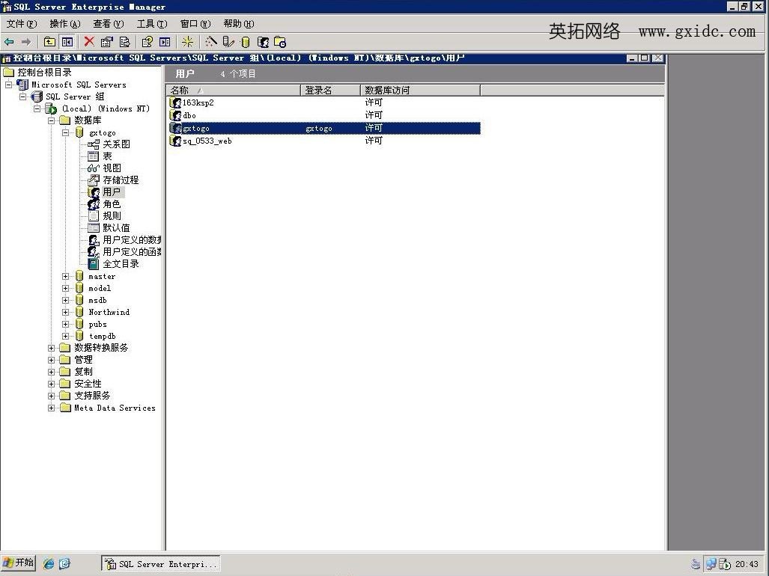Click the red Delete icon in toolbar
The height and width of the screenshot is (576, 769).
[89, 42]
